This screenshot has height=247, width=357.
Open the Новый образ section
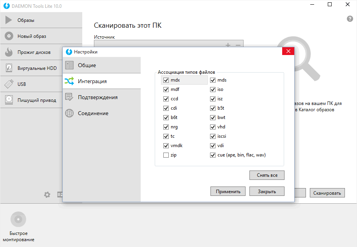click(x=41, y=36)
